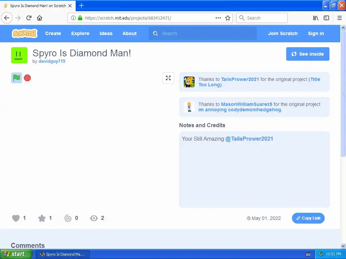
Task: Click in the Scratch site search field
Action: 203,33
